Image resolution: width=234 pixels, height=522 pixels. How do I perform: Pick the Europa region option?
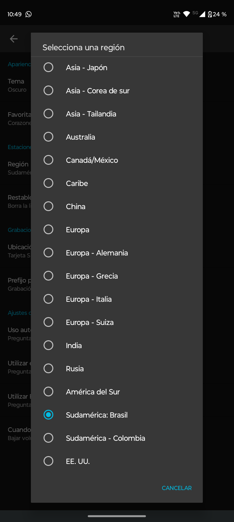[x=48, y=230]
